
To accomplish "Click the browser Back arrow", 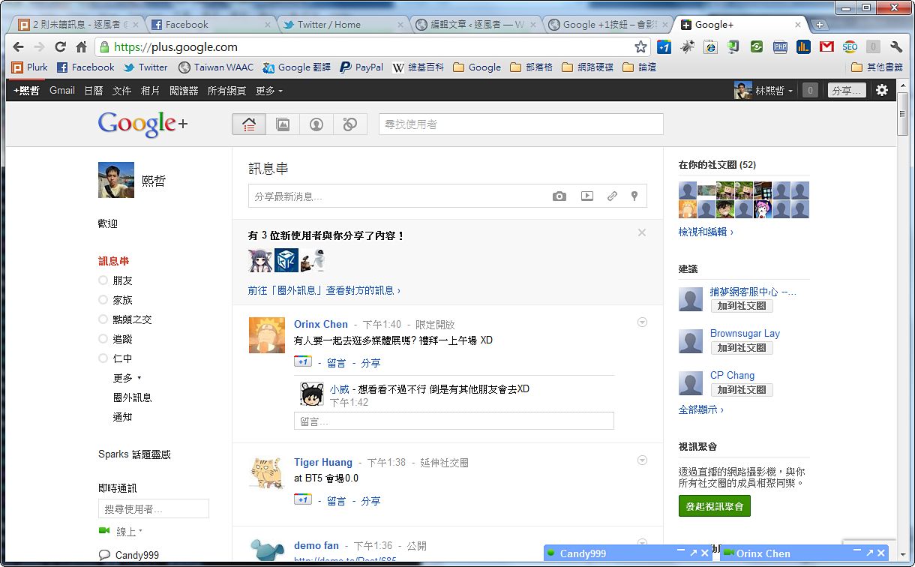I will coord(19,46).
